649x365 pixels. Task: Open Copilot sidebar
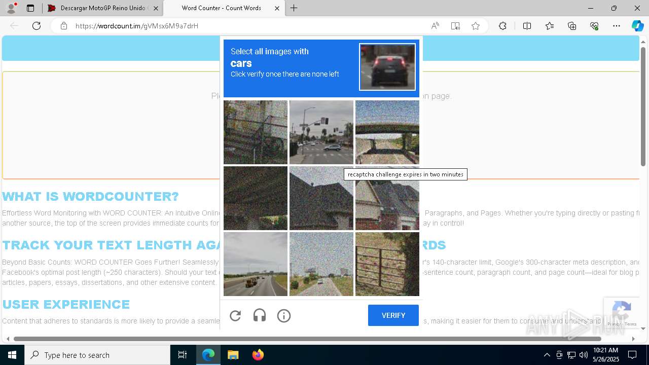(637, 26)
